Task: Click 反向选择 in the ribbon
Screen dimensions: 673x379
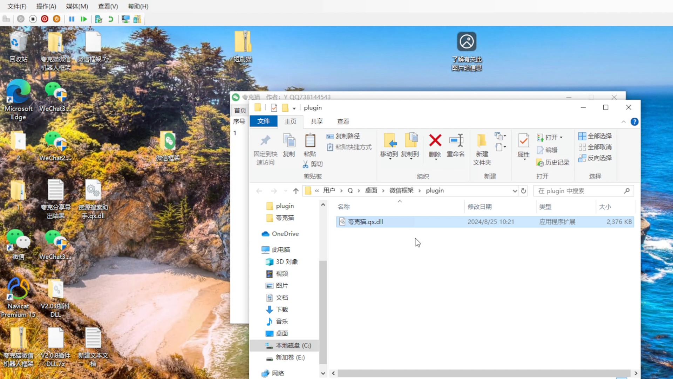Action: [x=595, y=158]
